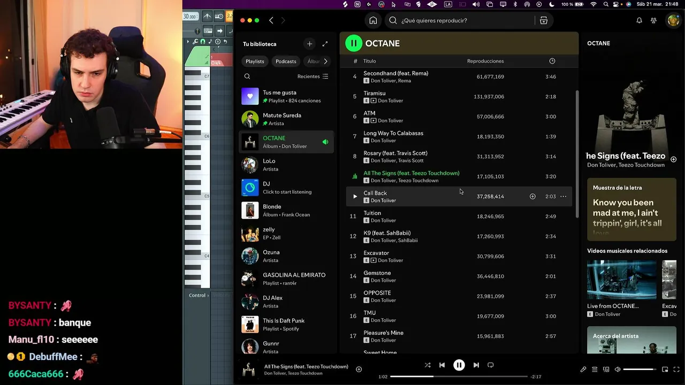The width and height of the screenshot is (685, 385).
Task: Open notifications bell in Spotify
Action: [639, 20]
